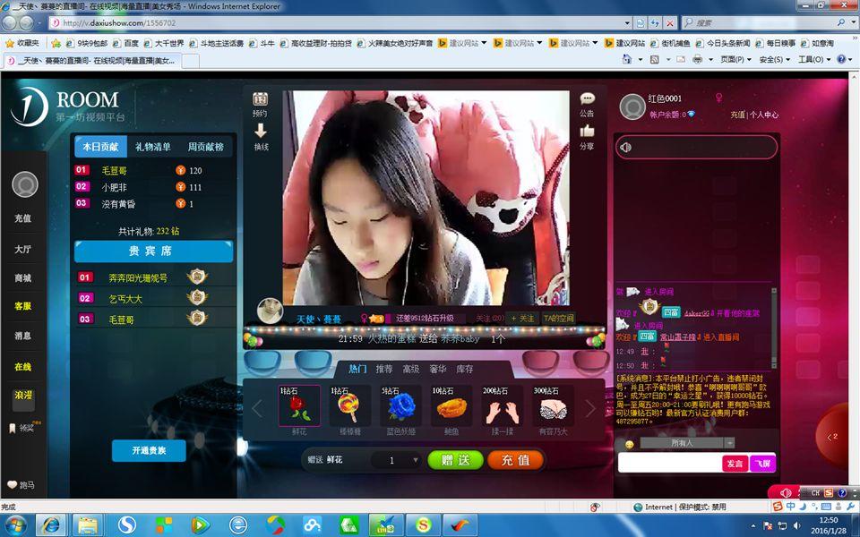Select the 热门 gift tab

[357, 369]
